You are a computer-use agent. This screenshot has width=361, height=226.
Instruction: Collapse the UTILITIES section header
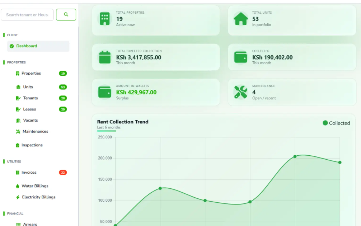pyautogui.click(x=14, y=161)
